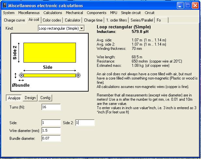Open the Calculations menu

(53, 13)
